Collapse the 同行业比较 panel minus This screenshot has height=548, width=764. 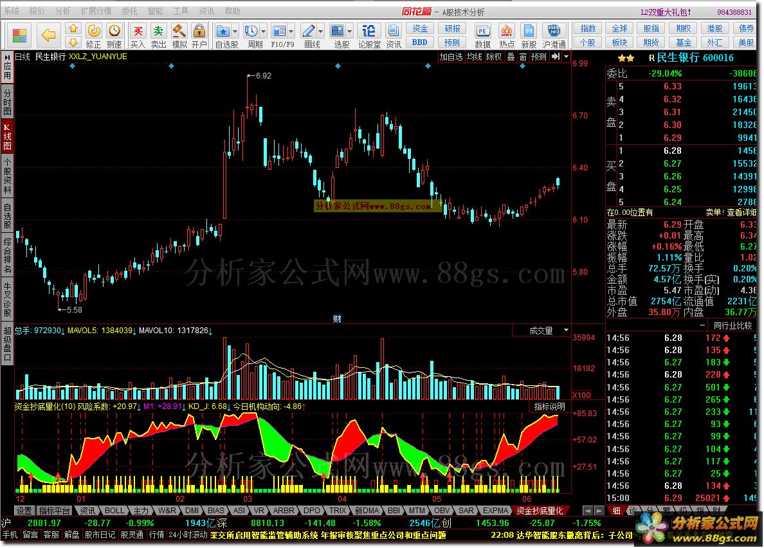point(702,325)
